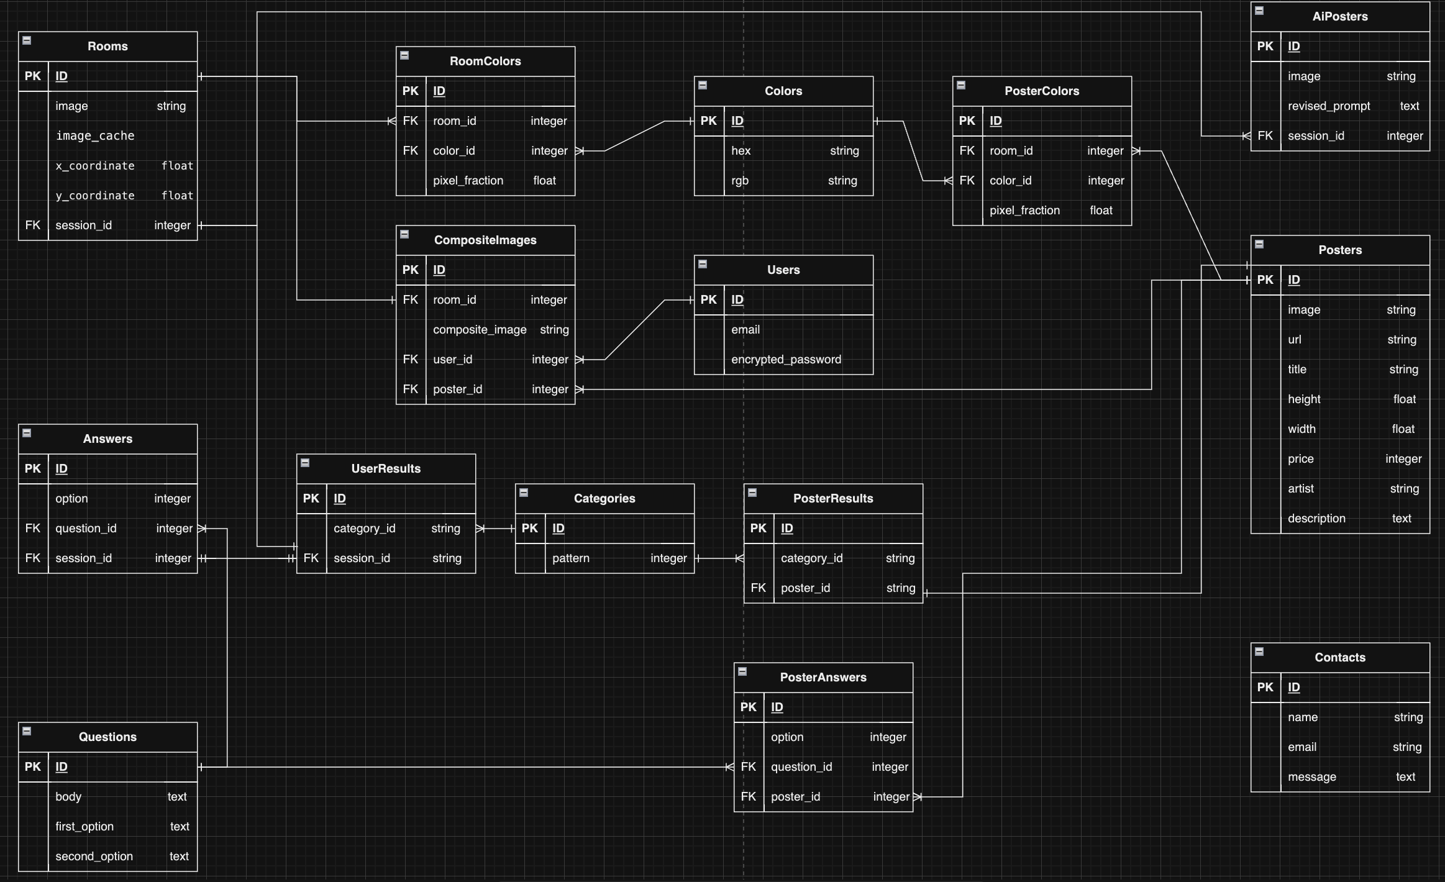Click the height field in Posters
Screen dimensions: 1445x882
(1340, 399)
